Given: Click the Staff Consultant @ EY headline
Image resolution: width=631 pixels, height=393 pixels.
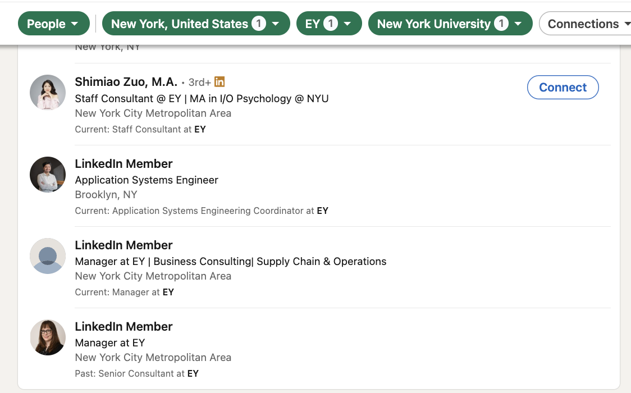Looking at the screenshot, I should coord(202,99).
